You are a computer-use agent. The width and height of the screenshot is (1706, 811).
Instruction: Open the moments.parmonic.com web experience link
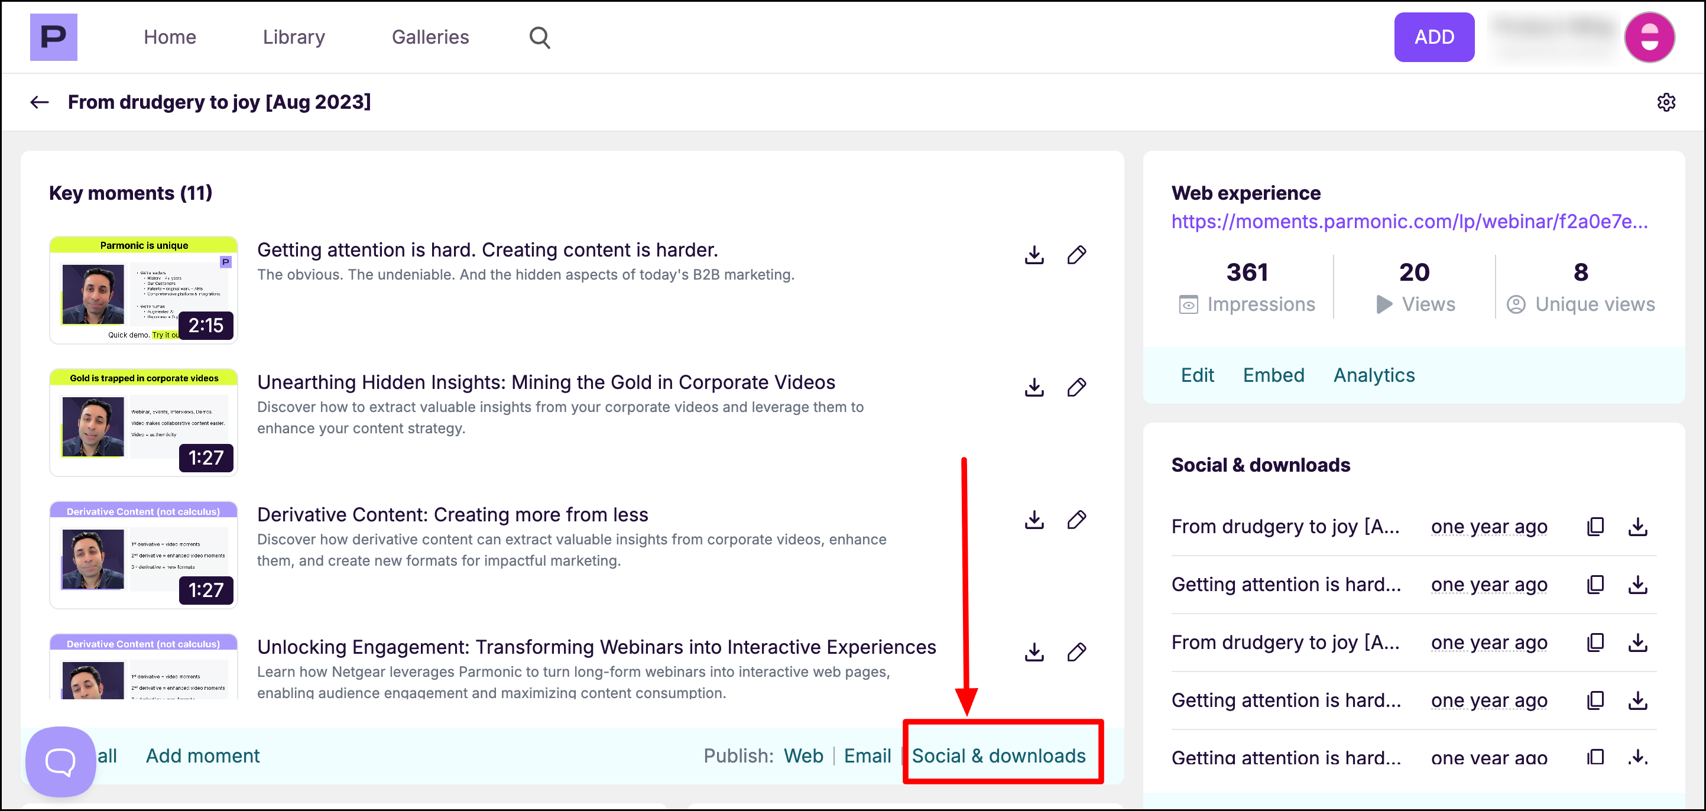[x=1409, y=222]
